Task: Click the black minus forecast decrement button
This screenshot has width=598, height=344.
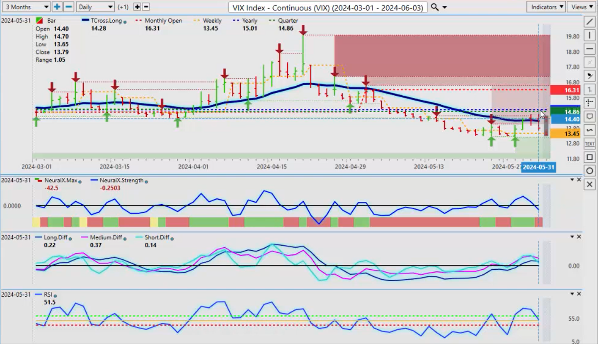Action: point(146,7)
